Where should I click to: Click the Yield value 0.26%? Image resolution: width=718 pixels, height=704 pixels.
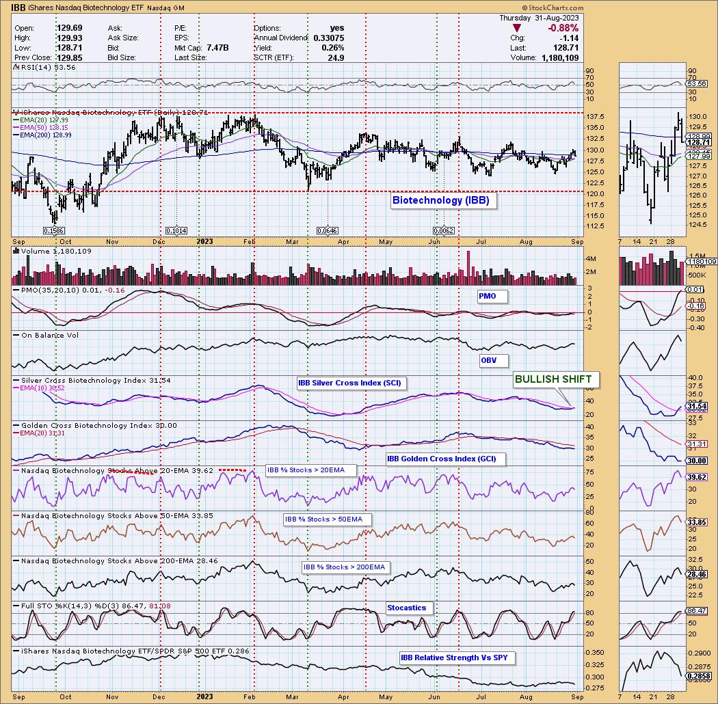point(333,48)
